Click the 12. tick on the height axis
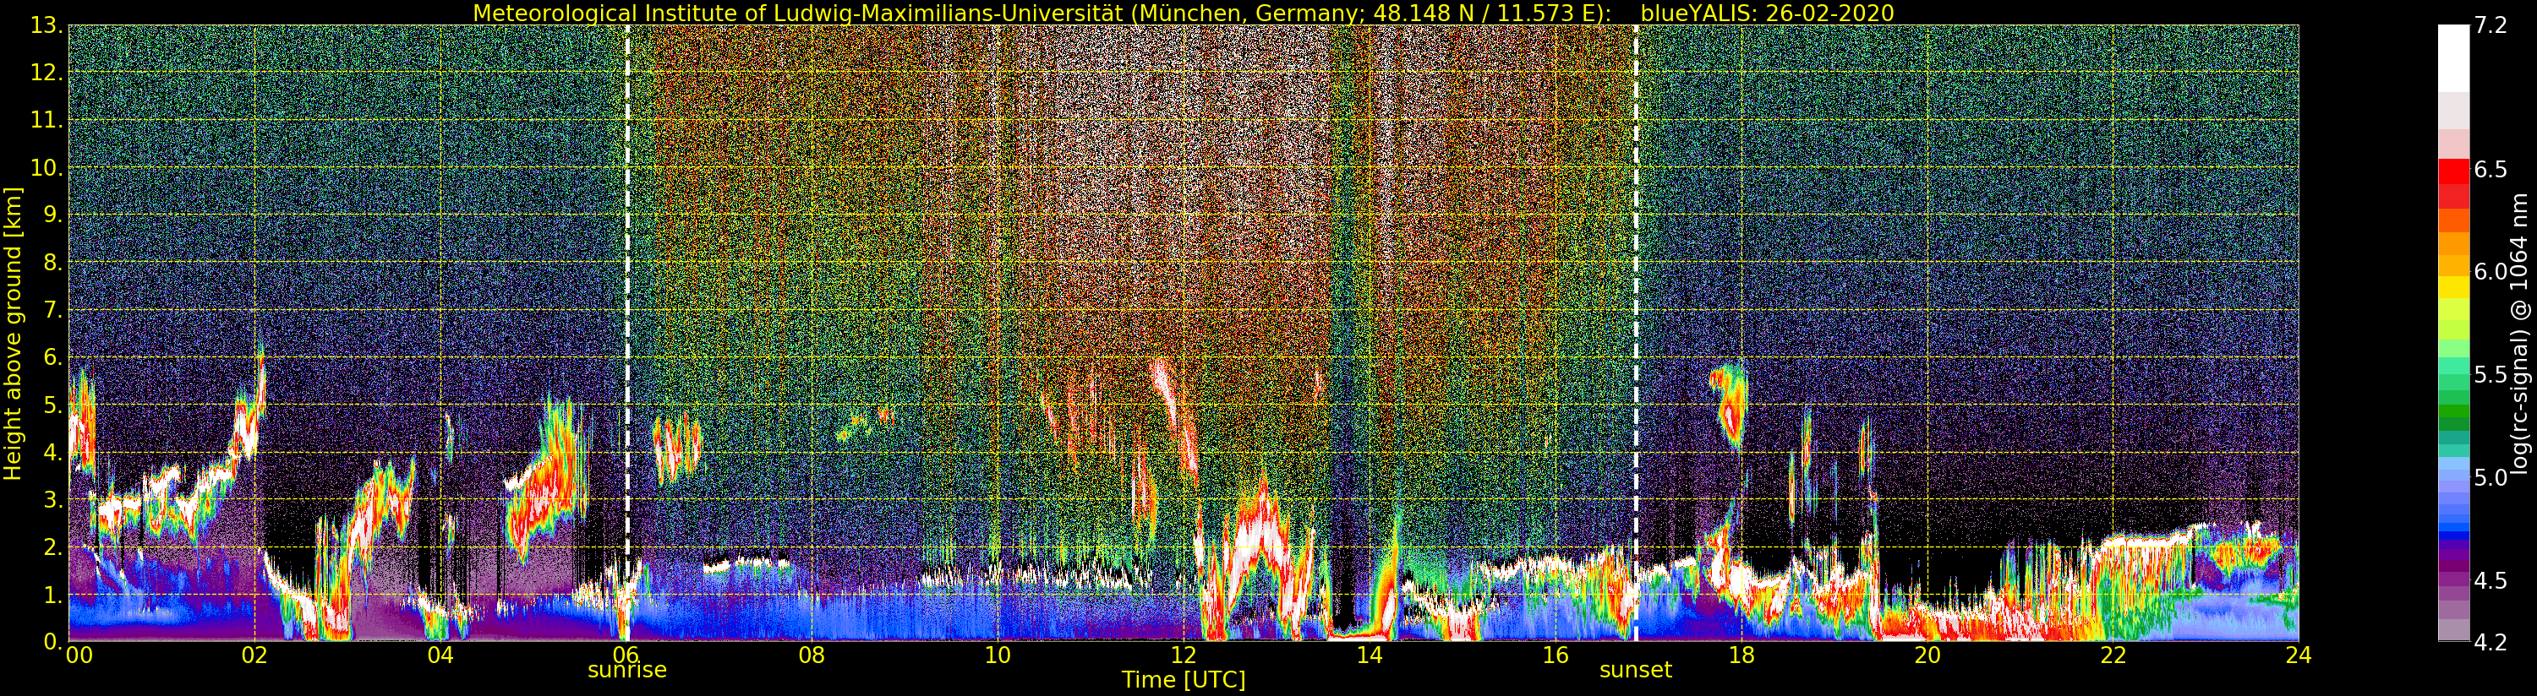2537x696 pixels. (46, 73)
